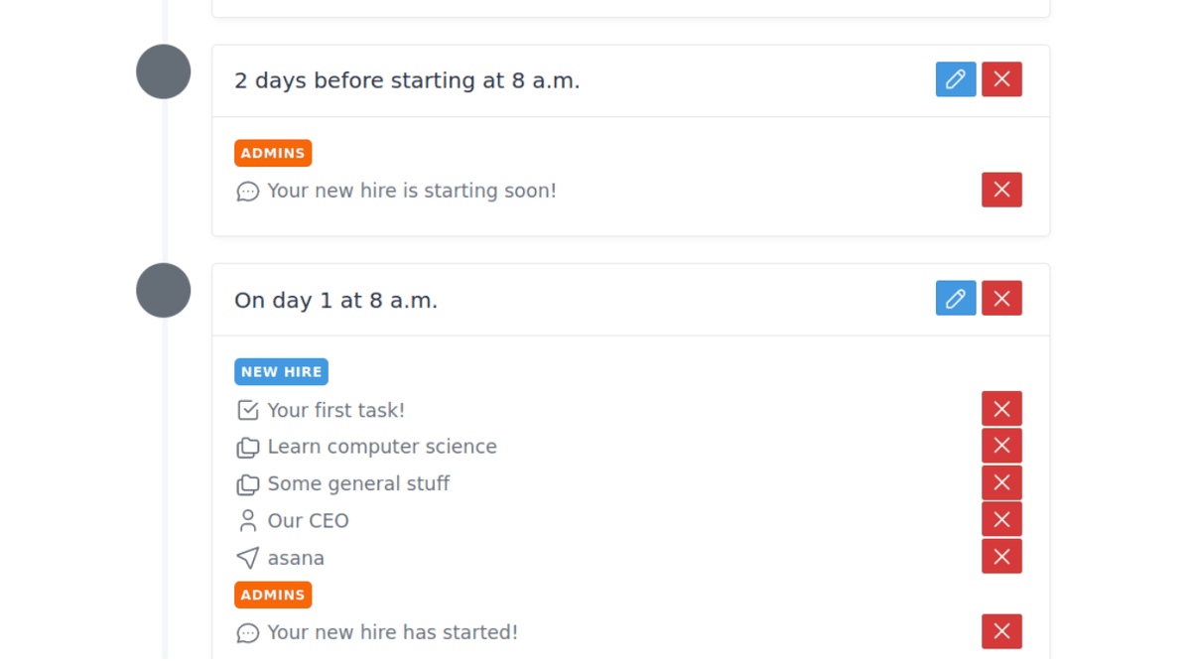
Task: Remove 'Your new hire has started!' message
Action: click(x=1001, y=631)
